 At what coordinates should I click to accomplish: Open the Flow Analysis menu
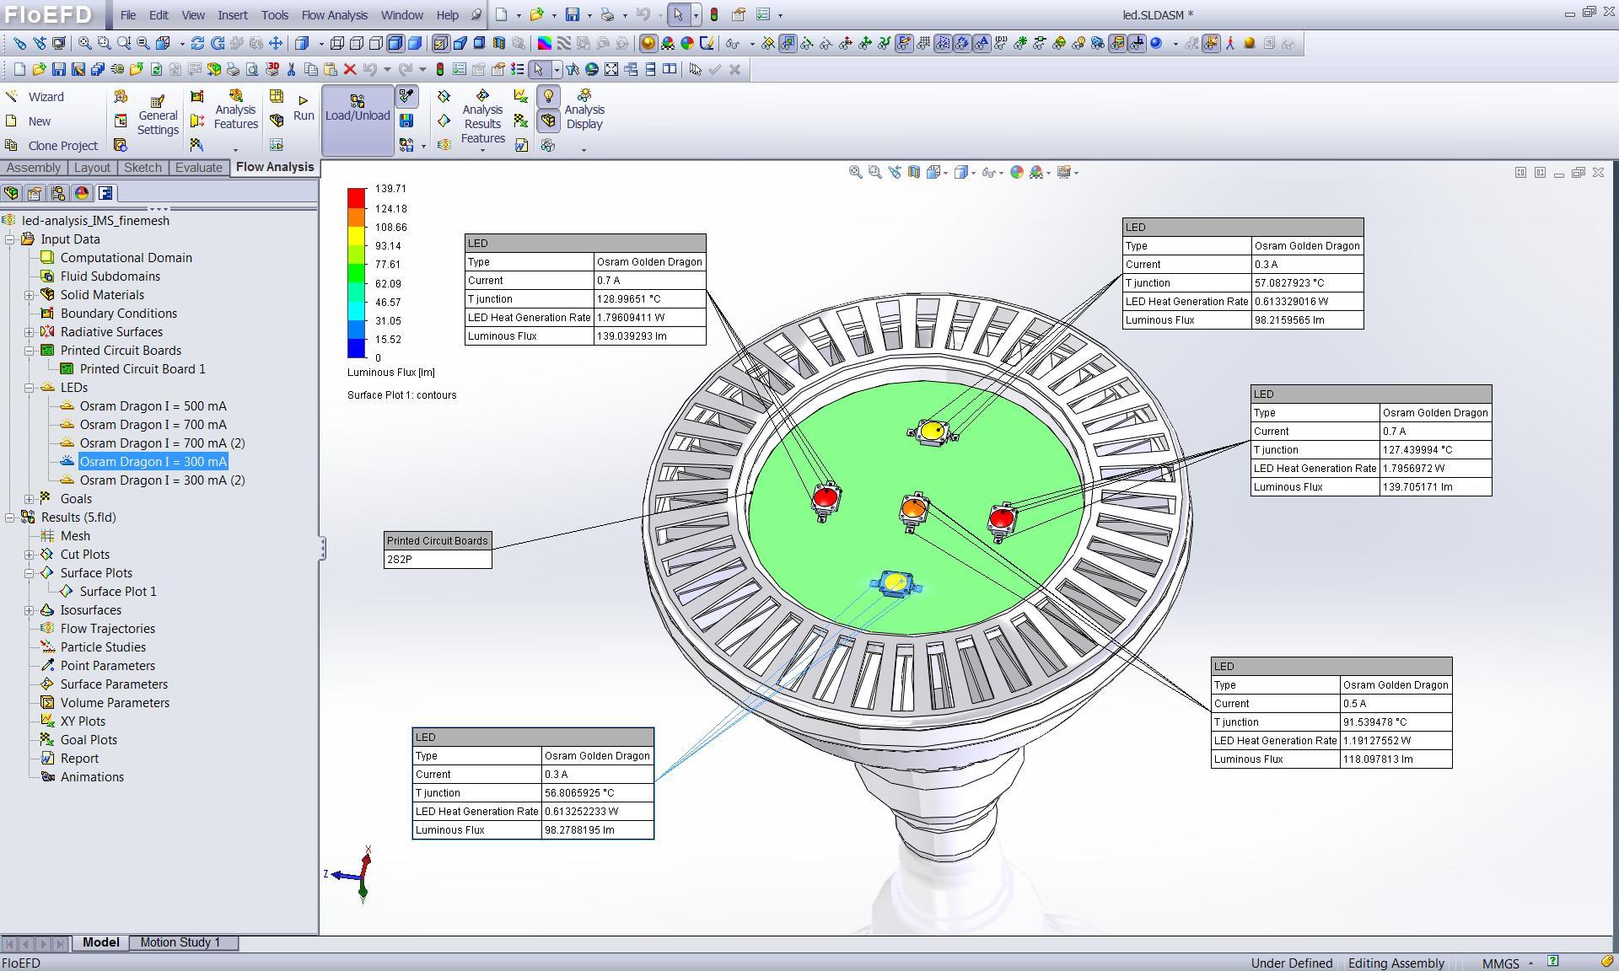point(334,15)
